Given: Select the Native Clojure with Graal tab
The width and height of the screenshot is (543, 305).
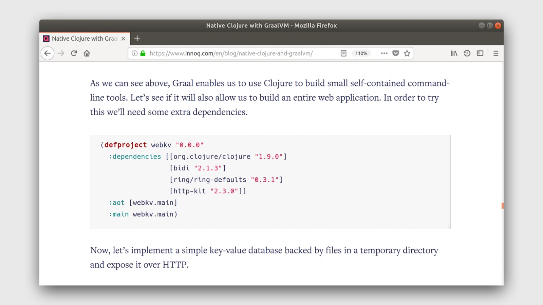Looking at the screenshot, I should (85, 39).
